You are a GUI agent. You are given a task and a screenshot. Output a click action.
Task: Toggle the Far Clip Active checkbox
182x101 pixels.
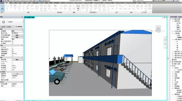coord(13,51)
